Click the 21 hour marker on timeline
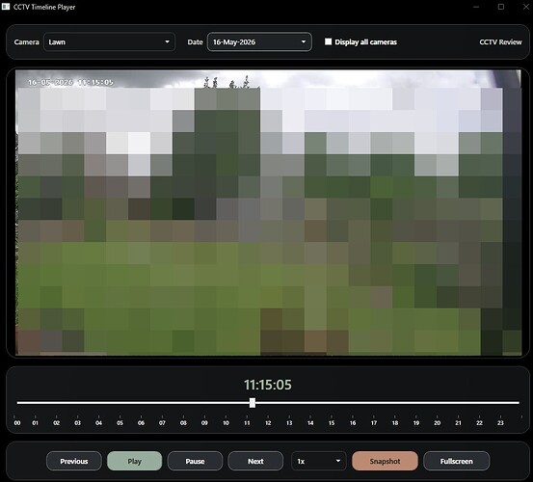 458,423
